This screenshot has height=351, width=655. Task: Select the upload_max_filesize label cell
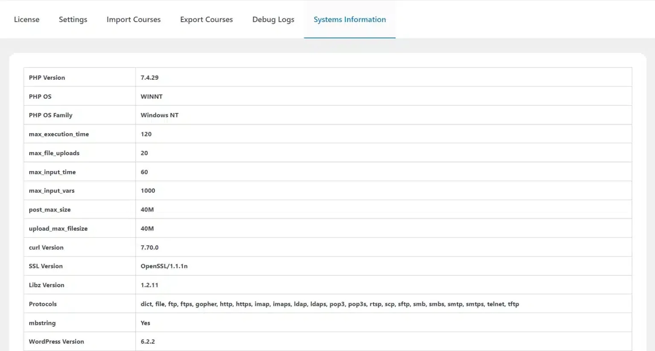click(58, 228)
